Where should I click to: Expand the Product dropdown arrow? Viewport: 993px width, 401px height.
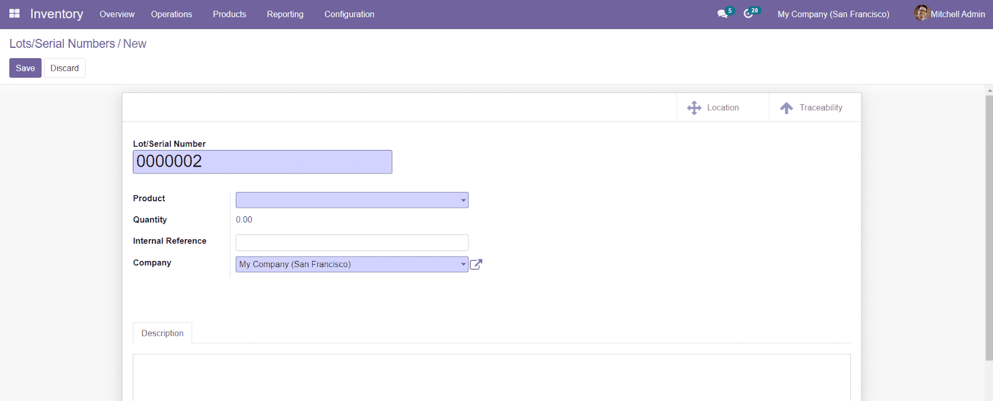pos(463,200)
